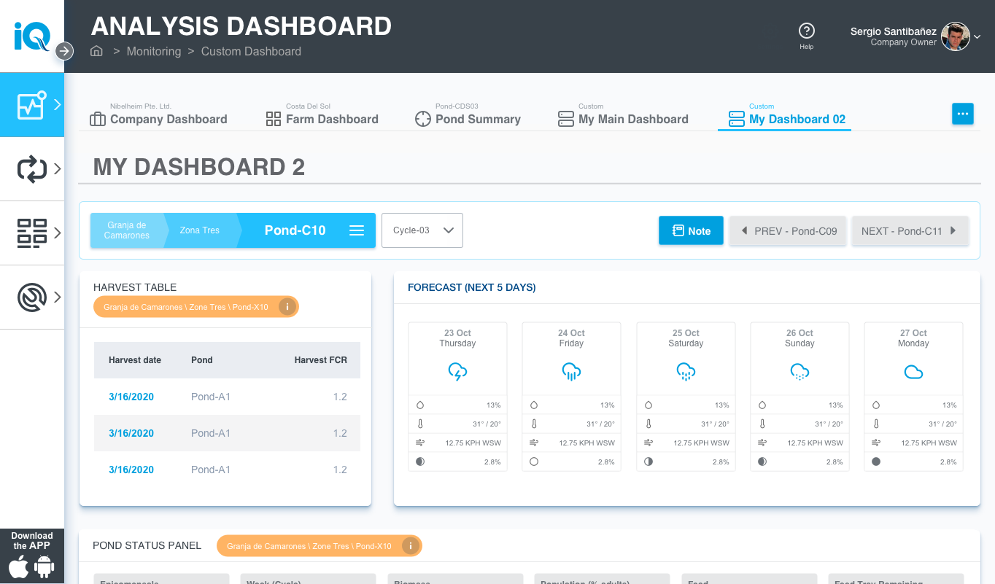Click the Note button
Screen dimensions: 995x584
pos(691,230)
